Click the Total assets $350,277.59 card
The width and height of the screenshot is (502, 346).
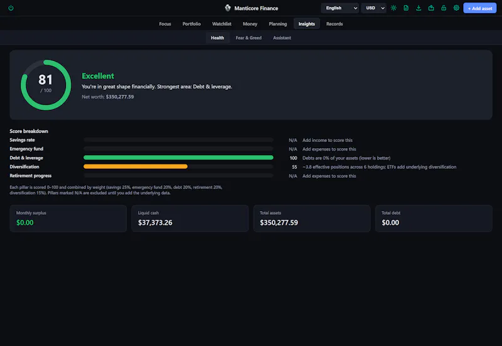tap(312, 219)
